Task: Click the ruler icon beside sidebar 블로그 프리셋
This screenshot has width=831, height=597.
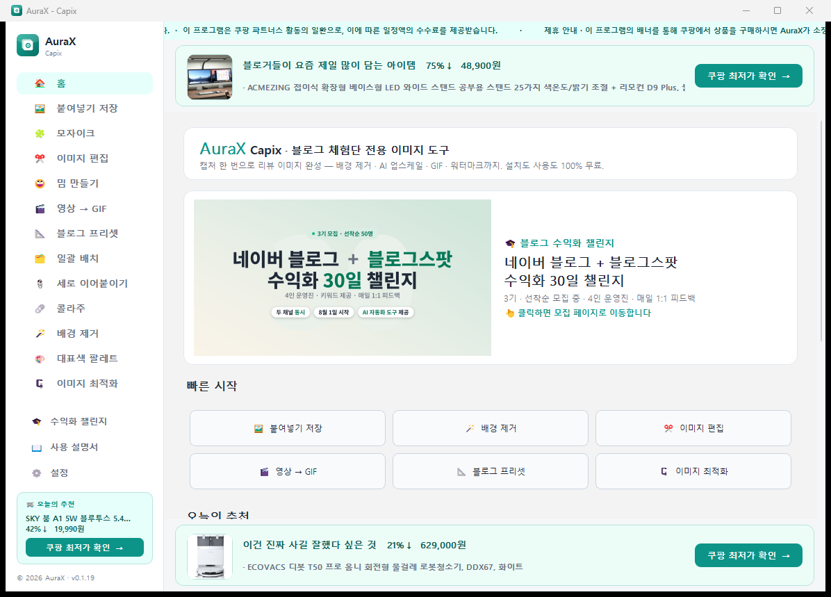Action: tap(40, 234)
